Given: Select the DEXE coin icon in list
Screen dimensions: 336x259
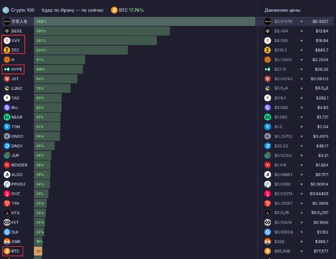Looking at the screenshot, I should 7,31.
